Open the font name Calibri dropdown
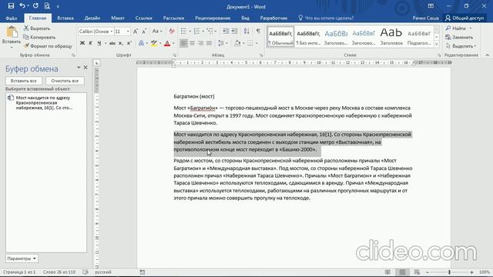Screen dimensions: 493x277 [x=111, y=32]
